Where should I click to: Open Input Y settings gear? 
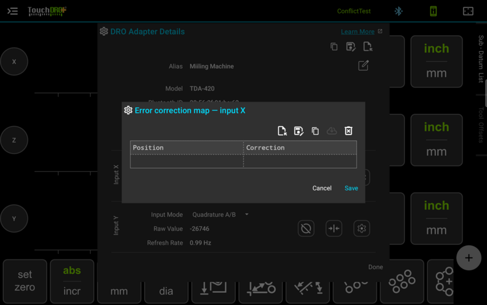pyautogui.click(x=362, y=228)
